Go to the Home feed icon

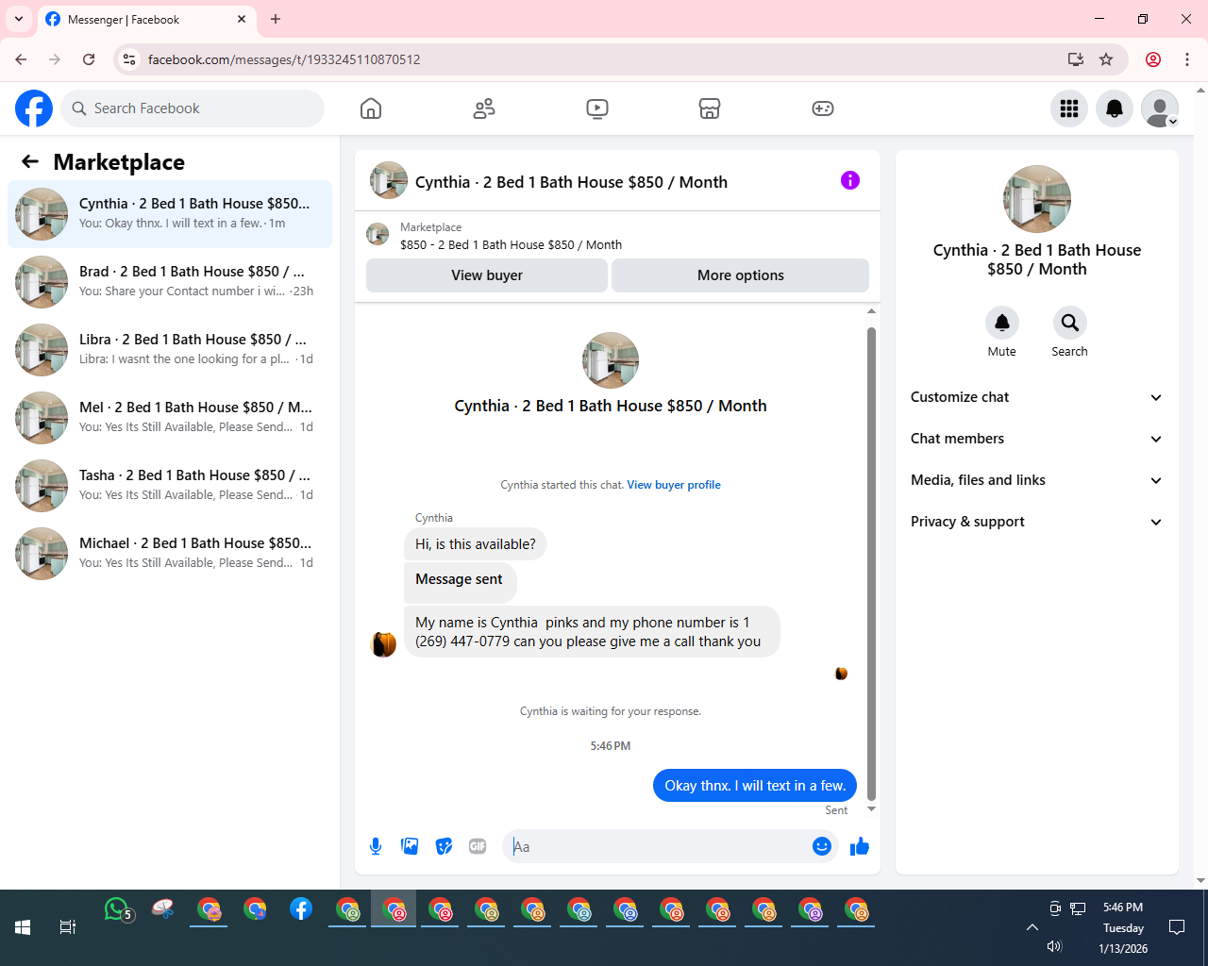click(371, 108)
